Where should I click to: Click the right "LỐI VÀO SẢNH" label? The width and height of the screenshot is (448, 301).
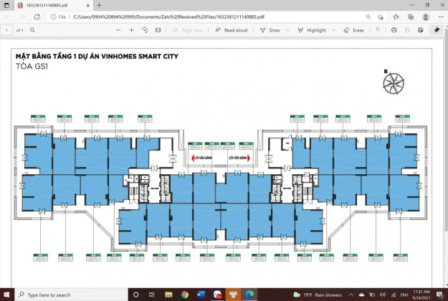pyautogui.click(x=237, y=158)
